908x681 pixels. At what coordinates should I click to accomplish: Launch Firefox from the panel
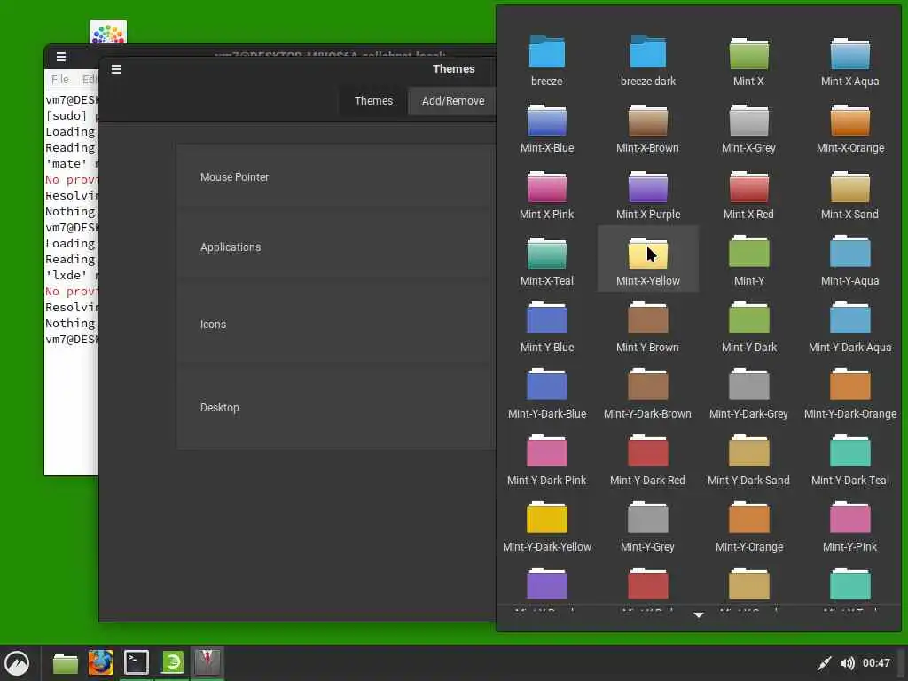click(x=101, y=663)
